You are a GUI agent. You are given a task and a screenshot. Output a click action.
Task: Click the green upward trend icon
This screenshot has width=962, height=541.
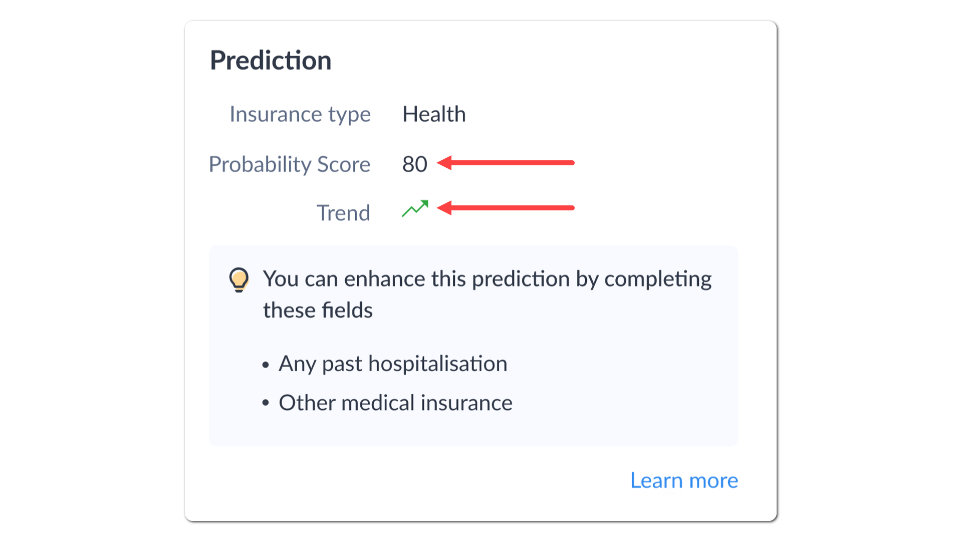coord(415,208)
